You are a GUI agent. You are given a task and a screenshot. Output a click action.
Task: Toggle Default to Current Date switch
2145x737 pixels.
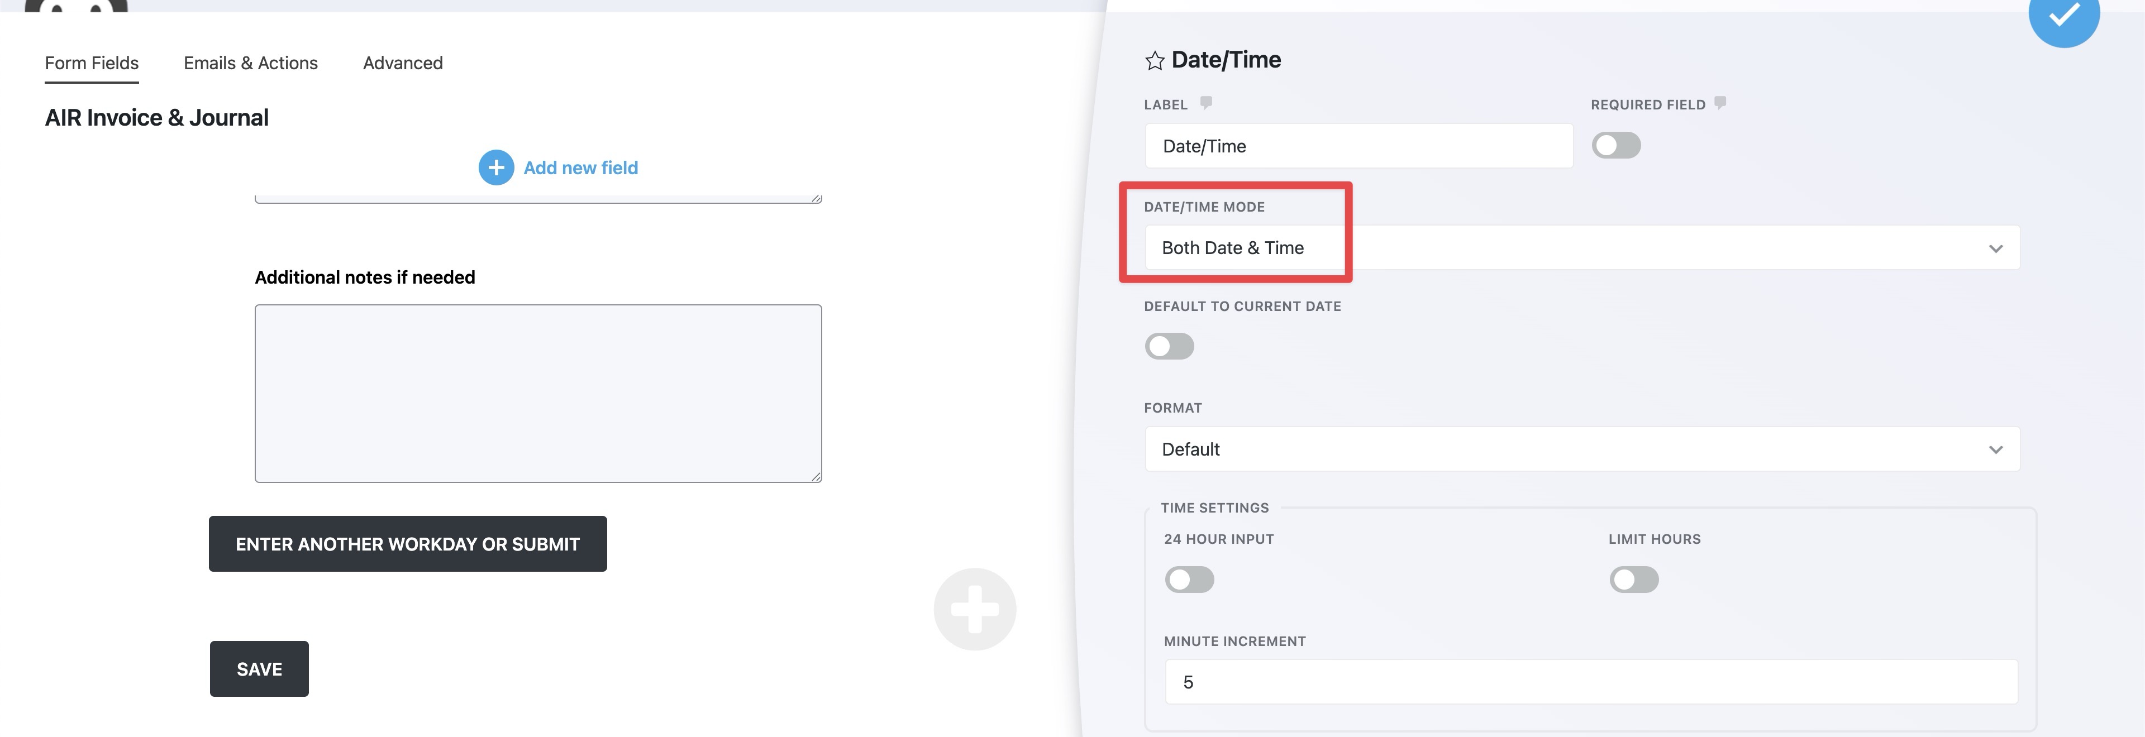(1169, 346)
